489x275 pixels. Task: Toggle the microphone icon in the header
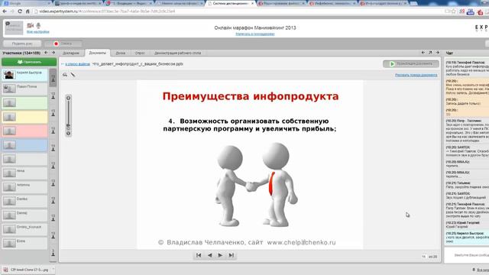(x=38, y=25)
